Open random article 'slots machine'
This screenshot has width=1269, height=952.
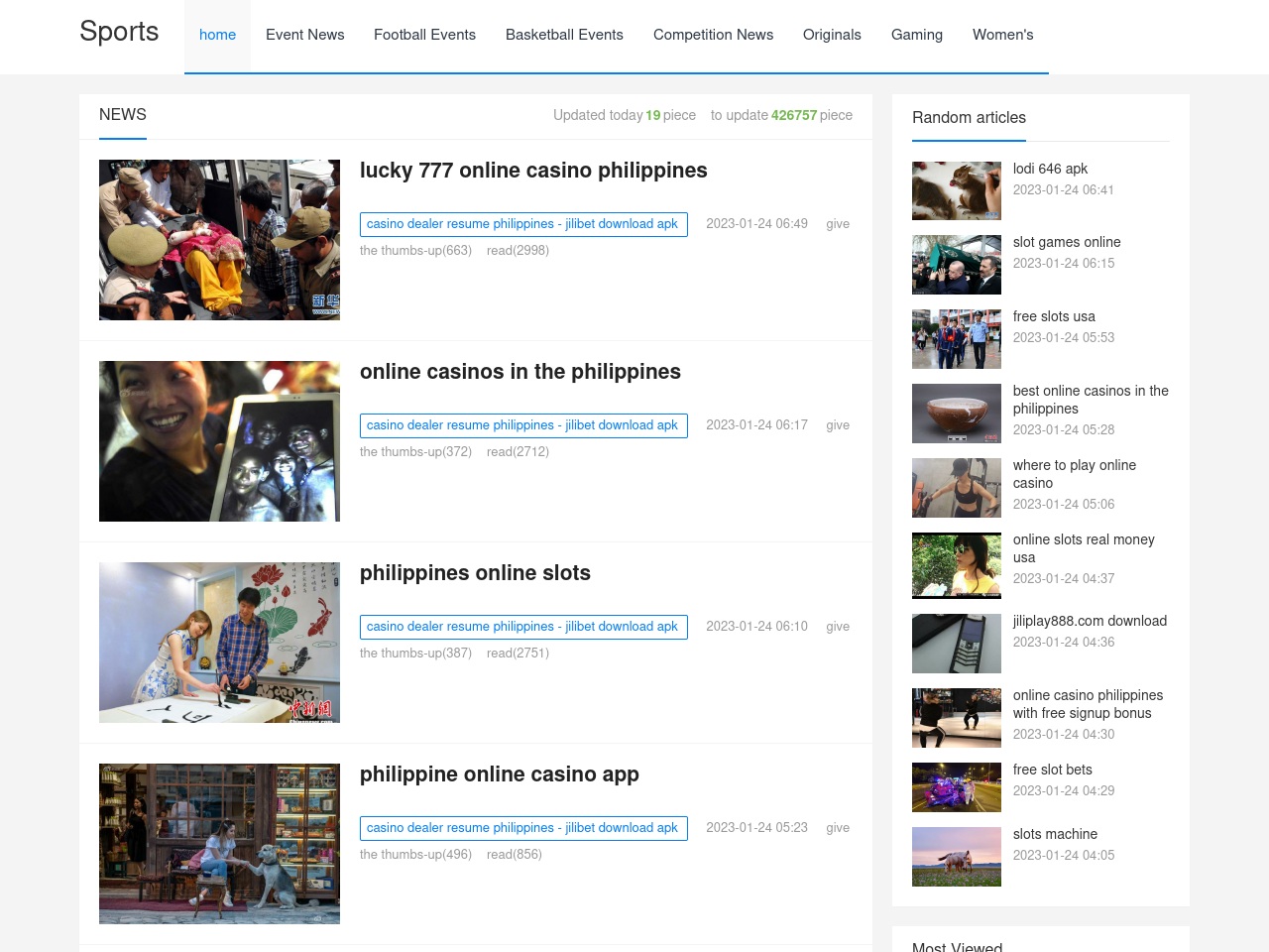[1055, 835]
